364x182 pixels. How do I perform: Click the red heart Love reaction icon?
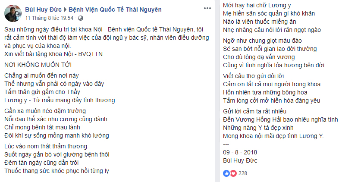[x=233, y=173]
